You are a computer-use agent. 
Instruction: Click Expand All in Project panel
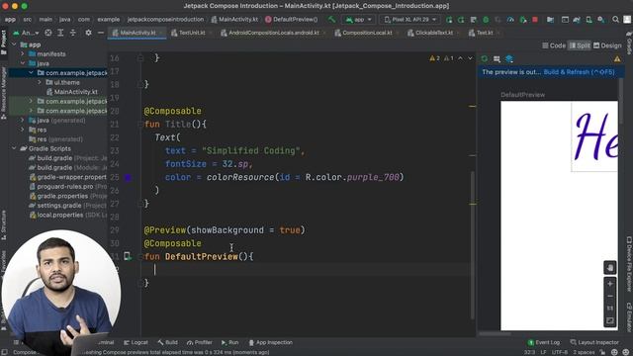coord(60,33)
